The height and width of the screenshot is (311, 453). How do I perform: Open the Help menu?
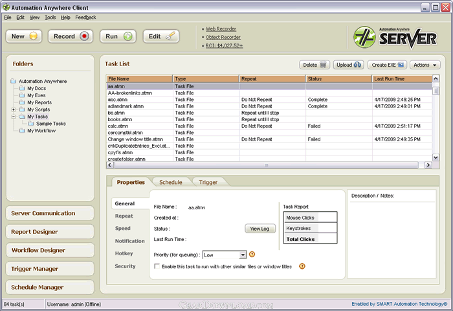[65, 17]
